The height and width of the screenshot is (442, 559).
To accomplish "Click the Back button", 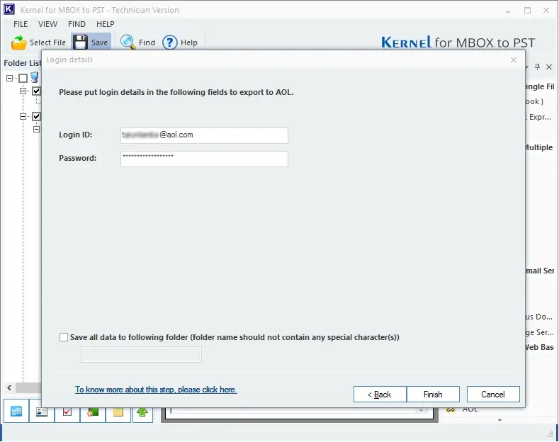I will (x=380, y=395).
